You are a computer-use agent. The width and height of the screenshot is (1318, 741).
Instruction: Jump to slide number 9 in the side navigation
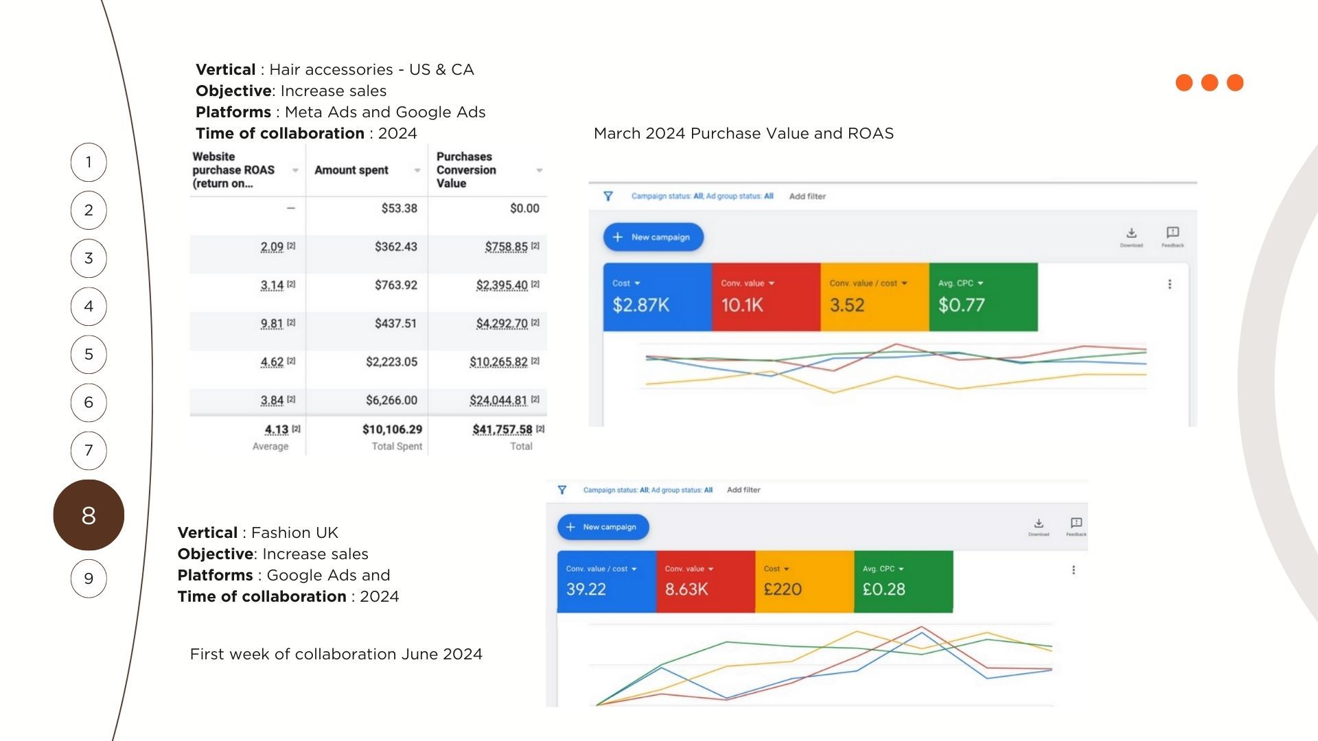(x=89, y=578)
